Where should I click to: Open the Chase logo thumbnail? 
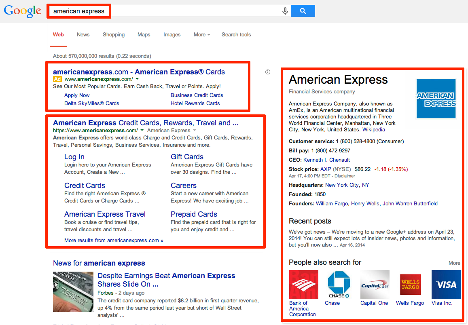click(x=339, y=285)
